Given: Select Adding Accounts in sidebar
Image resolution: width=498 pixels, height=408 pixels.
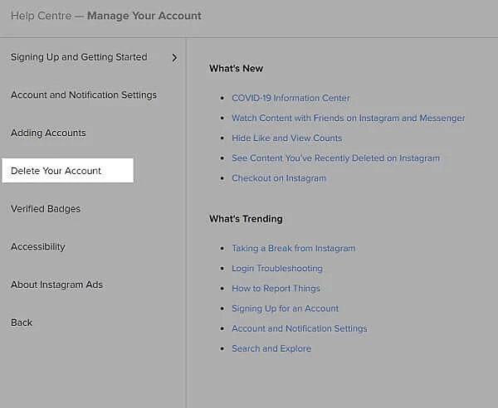Looking at the screenshot, I should (x=48, y=133).
